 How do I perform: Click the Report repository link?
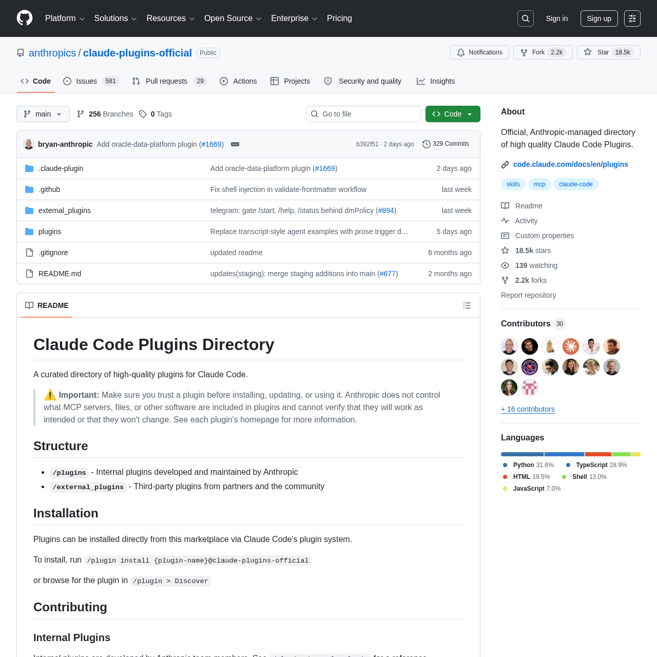click(x=528, y=295)
